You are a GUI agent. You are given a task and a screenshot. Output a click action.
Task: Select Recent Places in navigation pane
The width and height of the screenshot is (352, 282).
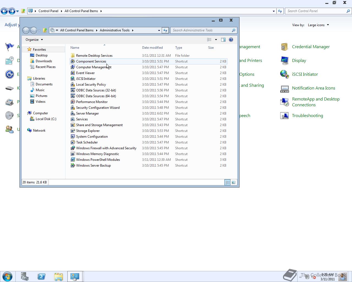[x=45, y=67]
